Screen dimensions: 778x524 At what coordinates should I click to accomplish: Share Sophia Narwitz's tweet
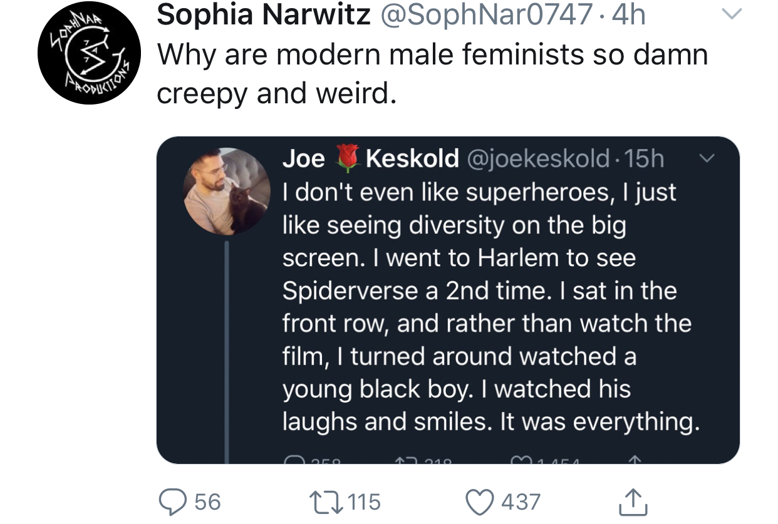(634, 501)
